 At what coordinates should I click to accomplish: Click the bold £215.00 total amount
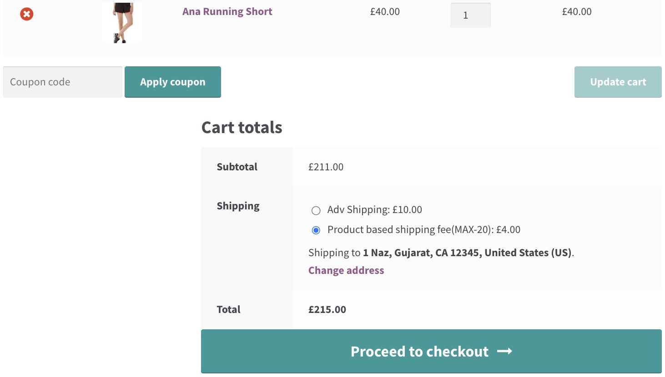click(327, 310)
